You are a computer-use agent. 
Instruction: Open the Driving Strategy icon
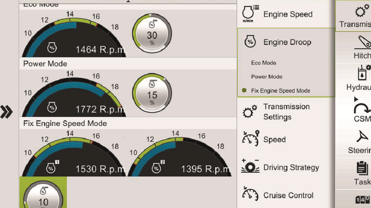[x=250, y=167]
